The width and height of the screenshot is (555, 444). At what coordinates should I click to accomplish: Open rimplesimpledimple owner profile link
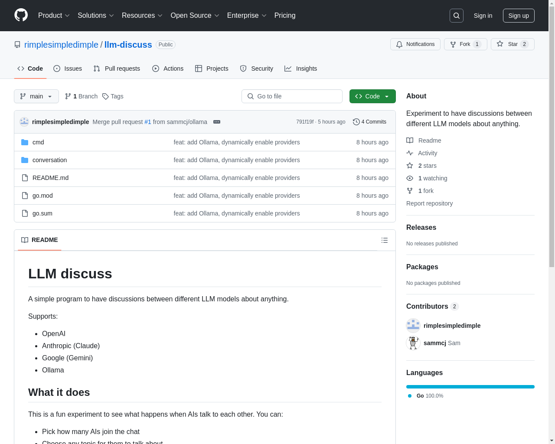[x=61, y=45]
